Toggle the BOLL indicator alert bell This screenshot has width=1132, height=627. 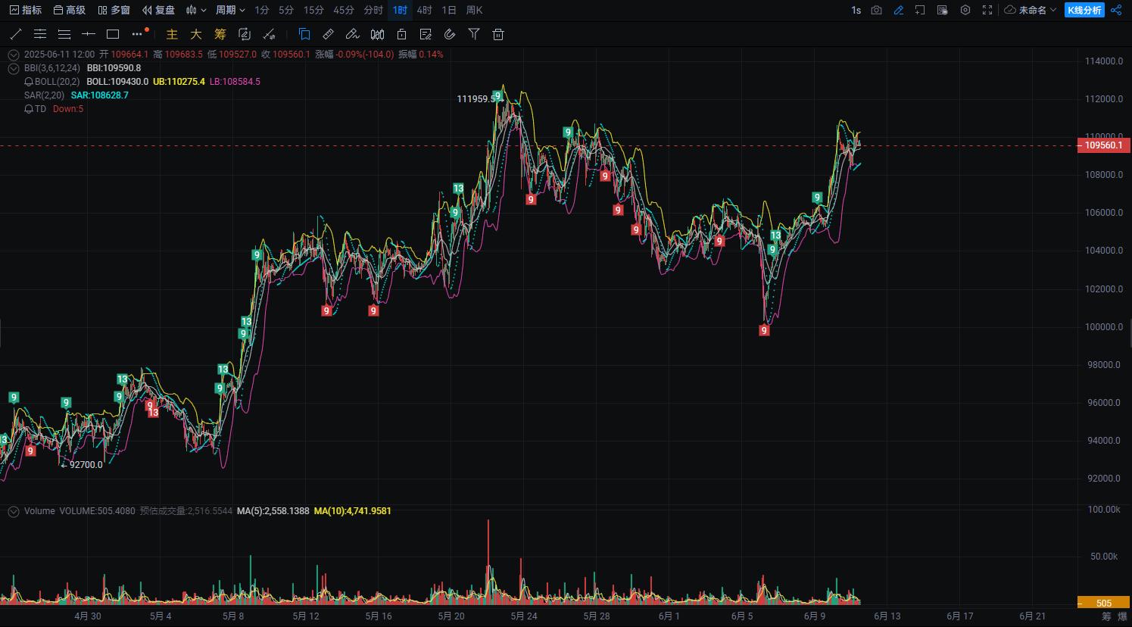coord(29,82)
